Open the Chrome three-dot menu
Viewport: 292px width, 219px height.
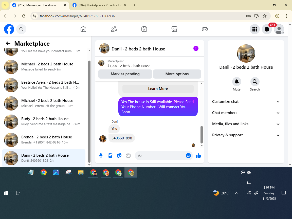point(286,16)
